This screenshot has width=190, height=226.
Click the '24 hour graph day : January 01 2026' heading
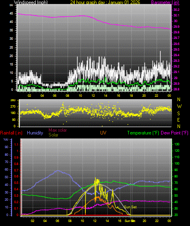pyautogui.click(x=105, y=2)
